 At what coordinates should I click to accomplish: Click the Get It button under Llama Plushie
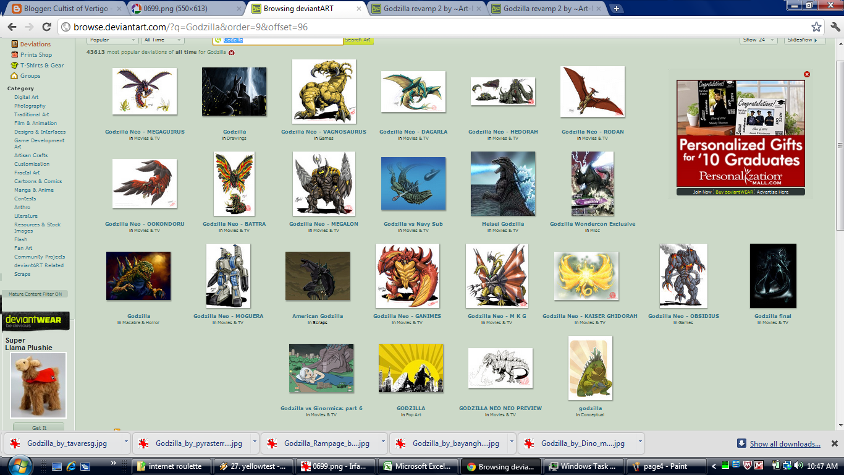39,427
